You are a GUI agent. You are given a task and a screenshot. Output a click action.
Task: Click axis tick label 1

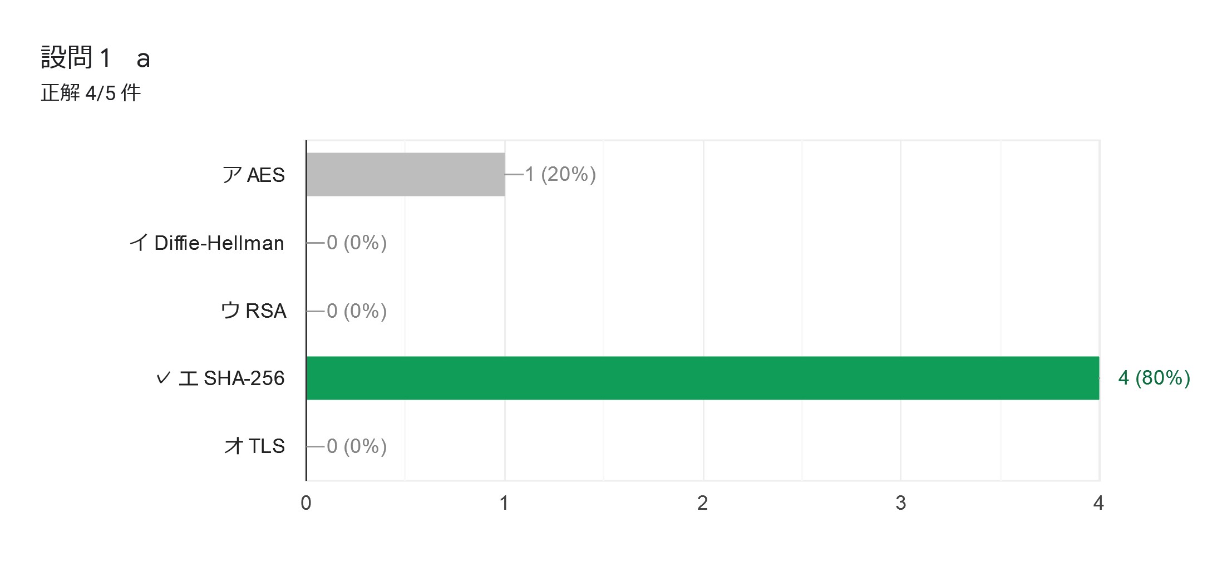pos(504,503)
